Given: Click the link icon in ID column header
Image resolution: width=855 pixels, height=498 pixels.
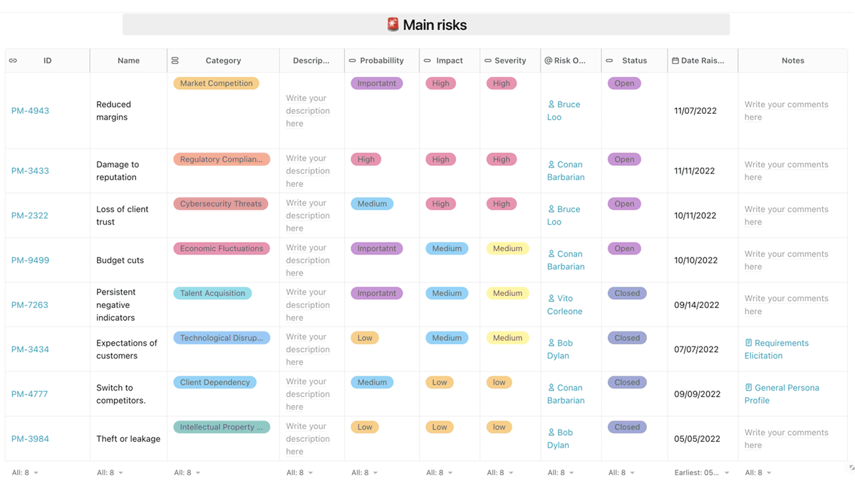Looking at the screenshot, I should (13, 60).
